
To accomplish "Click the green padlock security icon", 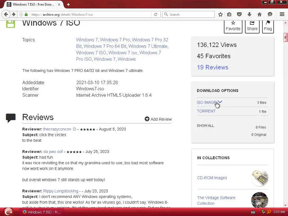I will 26,14.
